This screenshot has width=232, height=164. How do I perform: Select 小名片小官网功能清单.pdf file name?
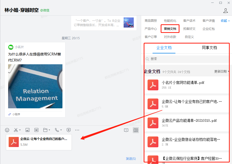(x=183, y=83)
